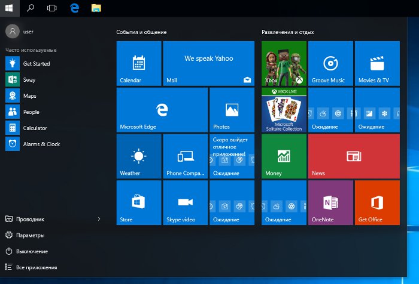Open Все приложения (All apps)

[31, 267]
